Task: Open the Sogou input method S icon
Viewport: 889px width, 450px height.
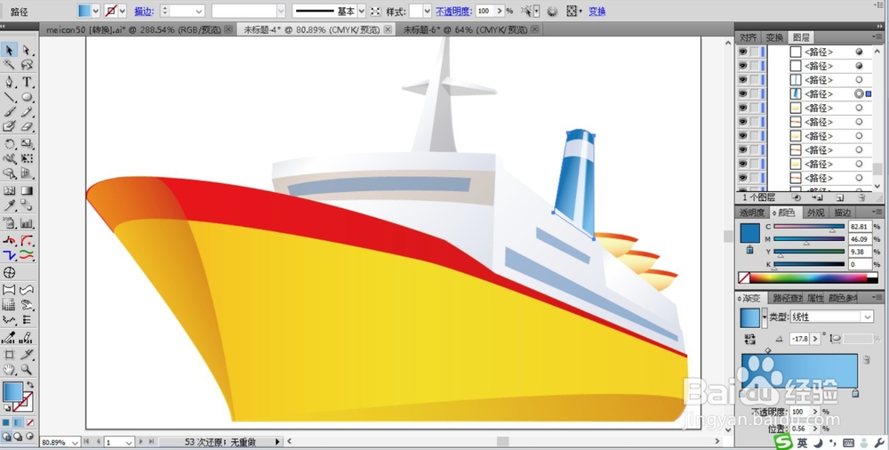Action: pyautogui.click(x=783, y=443)
